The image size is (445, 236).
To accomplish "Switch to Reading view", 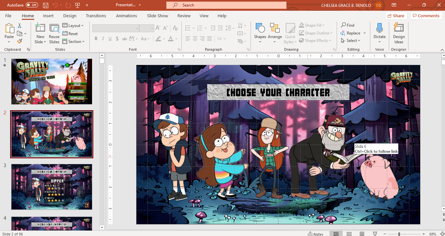I will point(362,234).
